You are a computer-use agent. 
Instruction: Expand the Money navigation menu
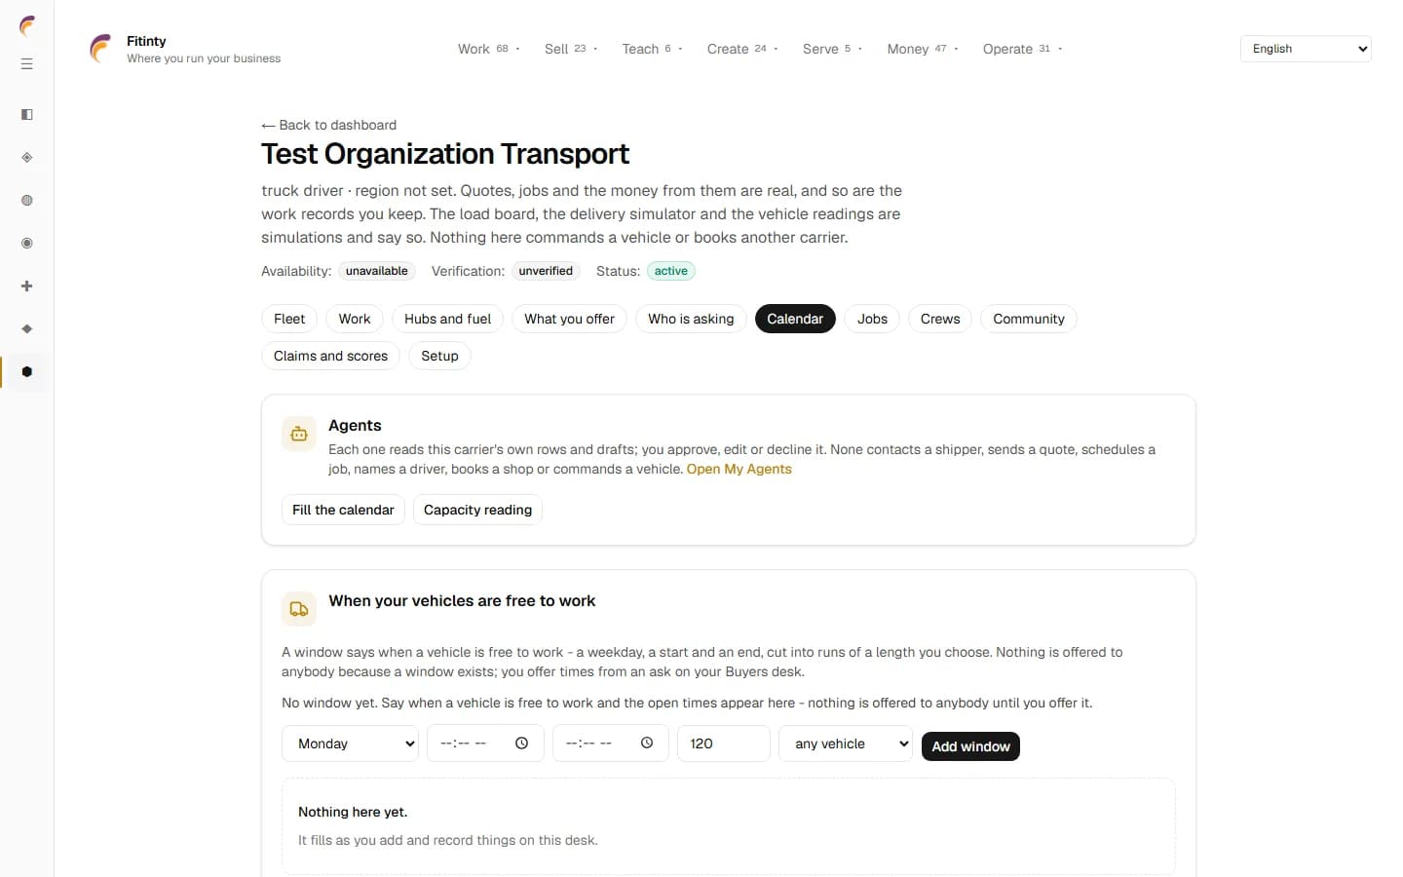point(923,49)
